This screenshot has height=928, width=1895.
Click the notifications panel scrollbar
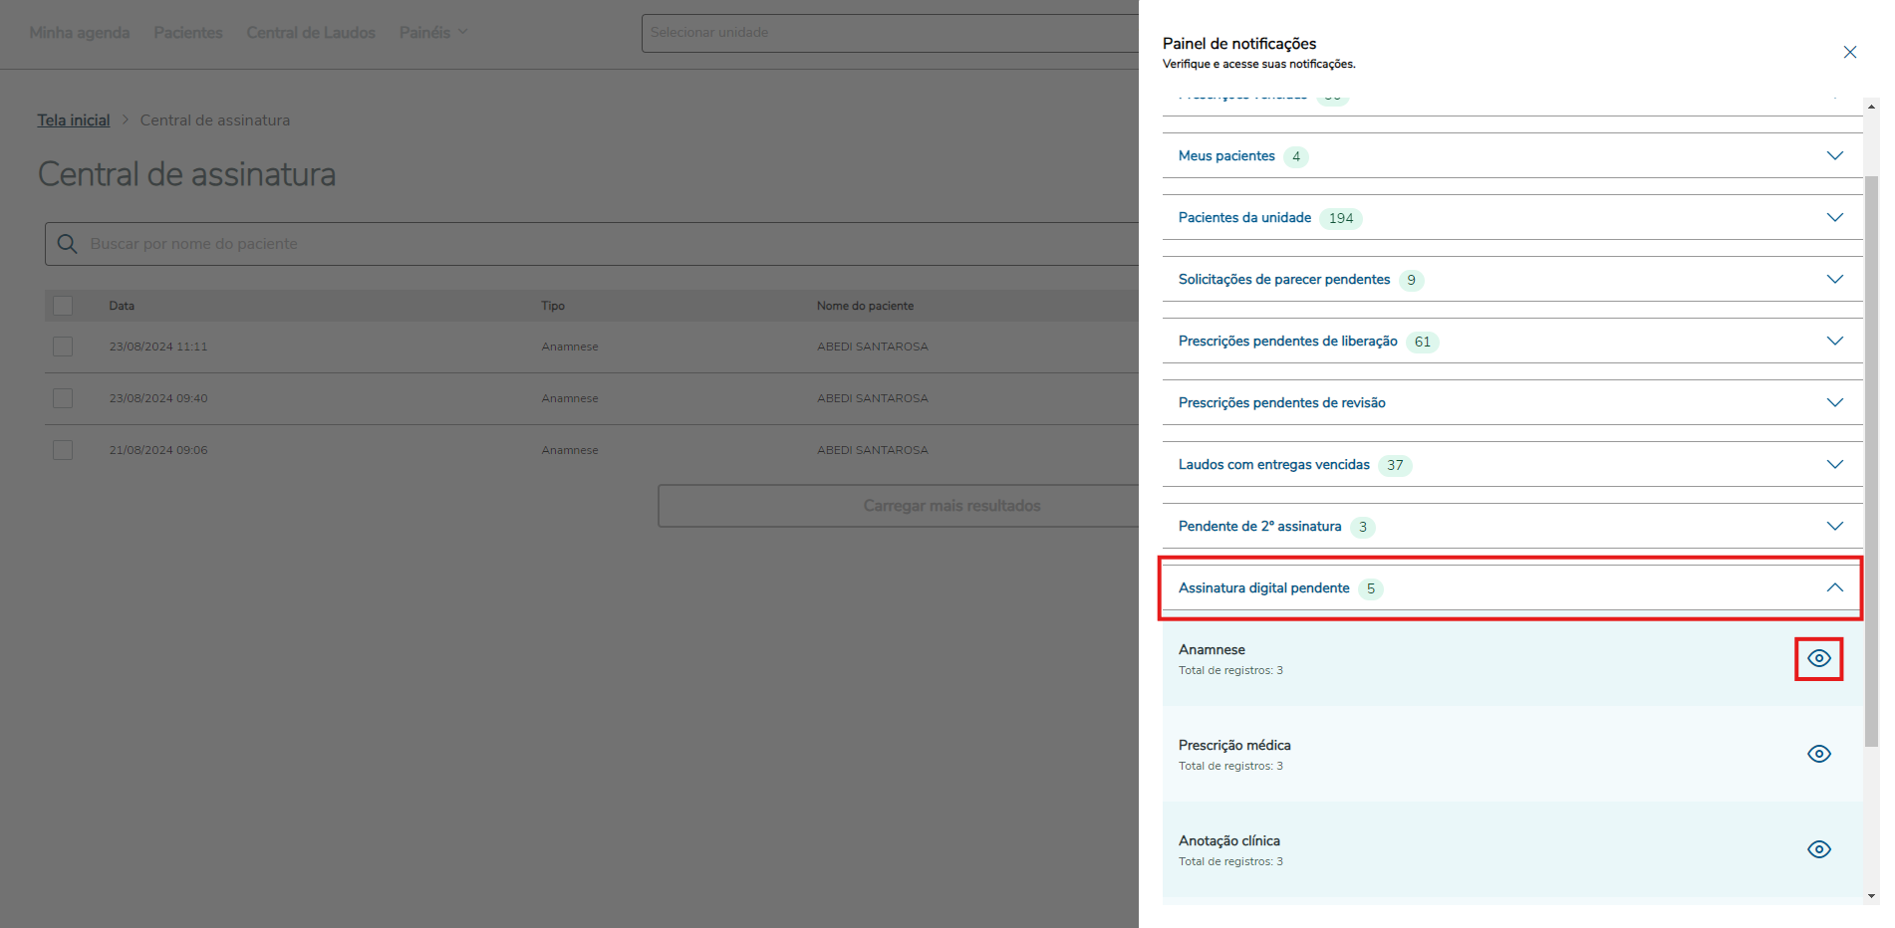(x=1871, y=458)
